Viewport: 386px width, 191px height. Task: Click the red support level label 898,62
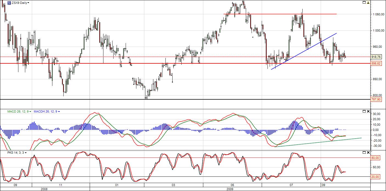tap(376, 63)
